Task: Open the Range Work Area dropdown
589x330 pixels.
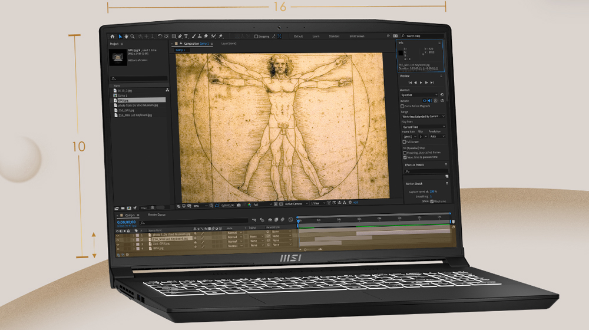Action: click(x=423, y=117)
